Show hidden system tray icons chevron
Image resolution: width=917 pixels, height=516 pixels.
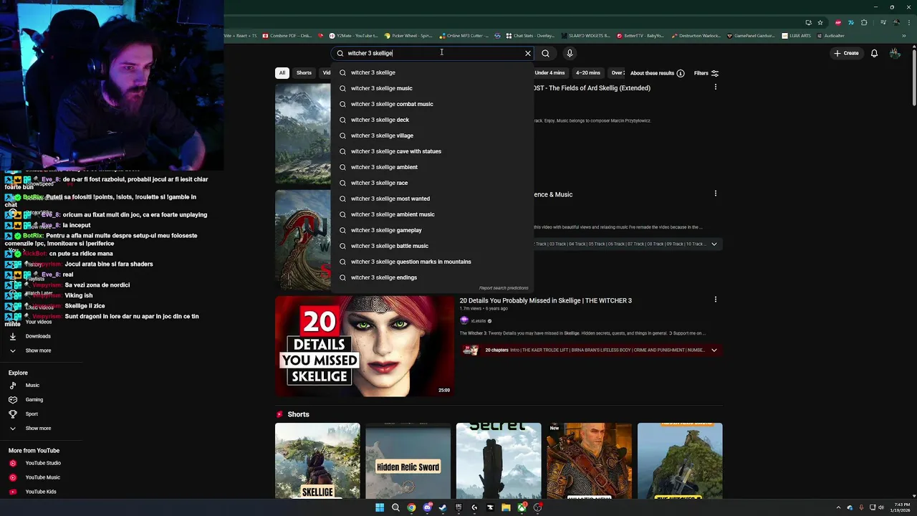point(839,507)
